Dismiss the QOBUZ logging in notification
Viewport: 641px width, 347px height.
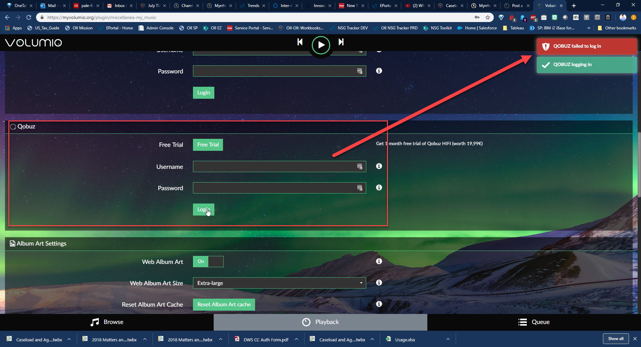(x=587, y=65)
